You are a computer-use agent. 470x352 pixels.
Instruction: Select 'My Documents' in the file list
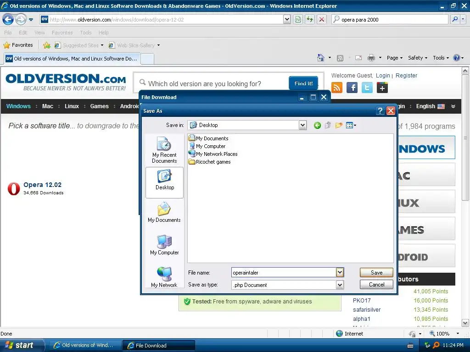click(209, 138)
